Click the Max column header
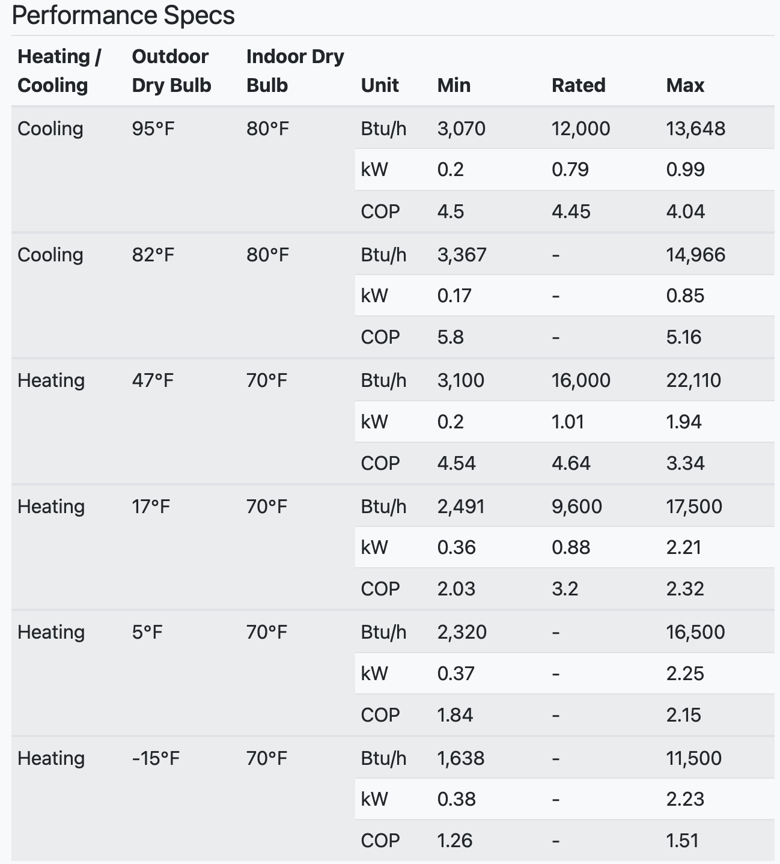The width and height of the screenshot is (780, 864). click(685, 85)
